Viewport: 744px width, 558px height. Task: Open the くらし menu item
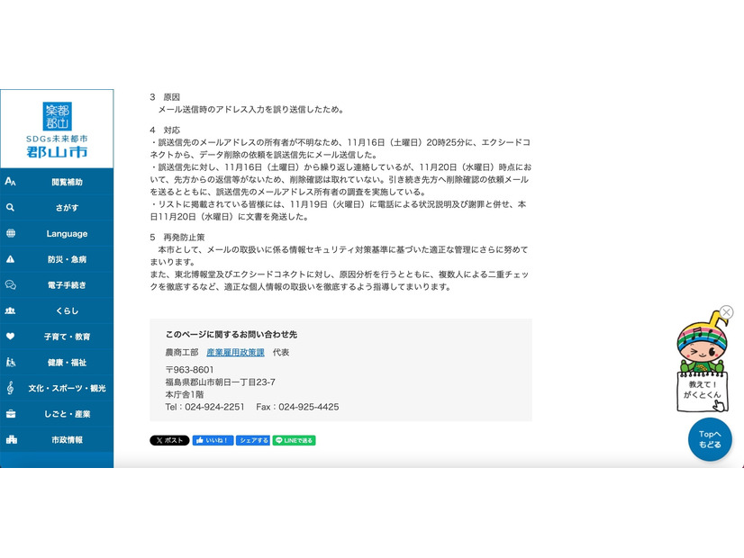point(67,310)
